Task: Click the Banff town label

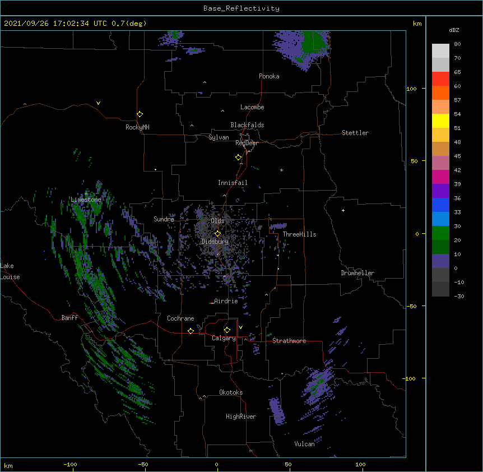Action: tap(69, 318)
